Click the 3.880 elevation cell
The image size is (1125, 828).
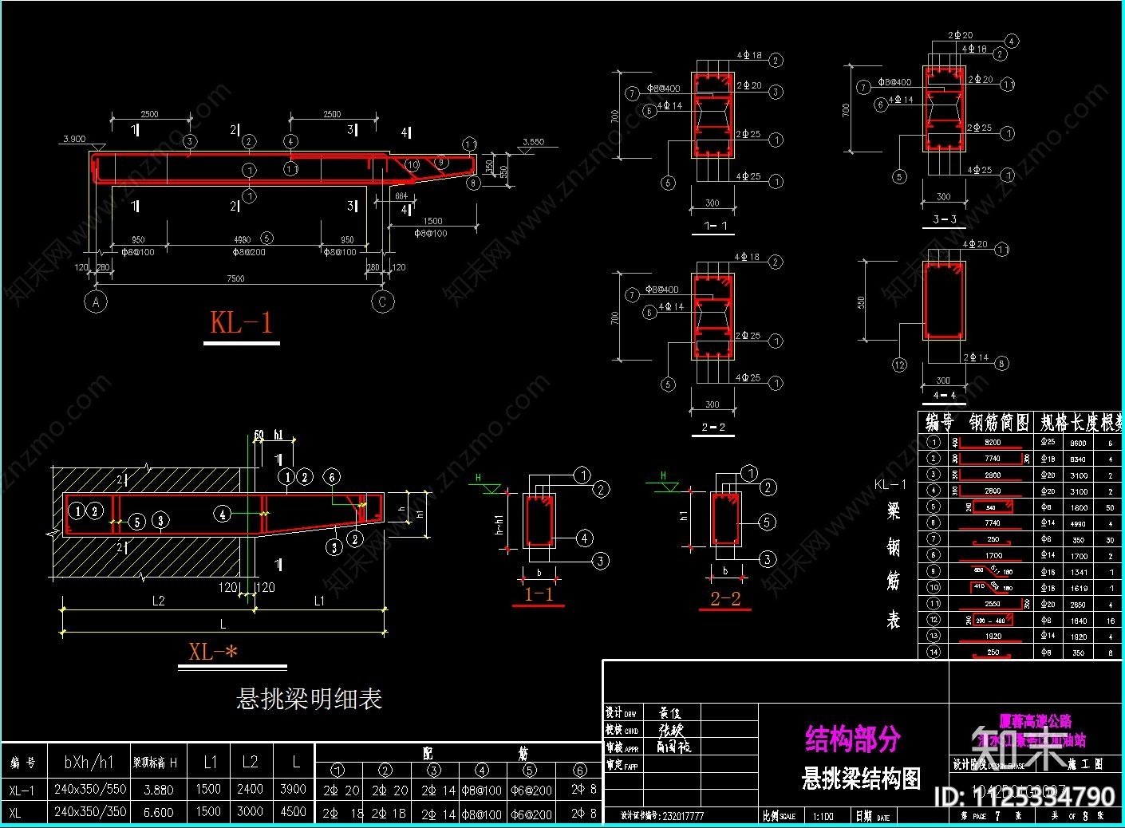click(158, 790)
